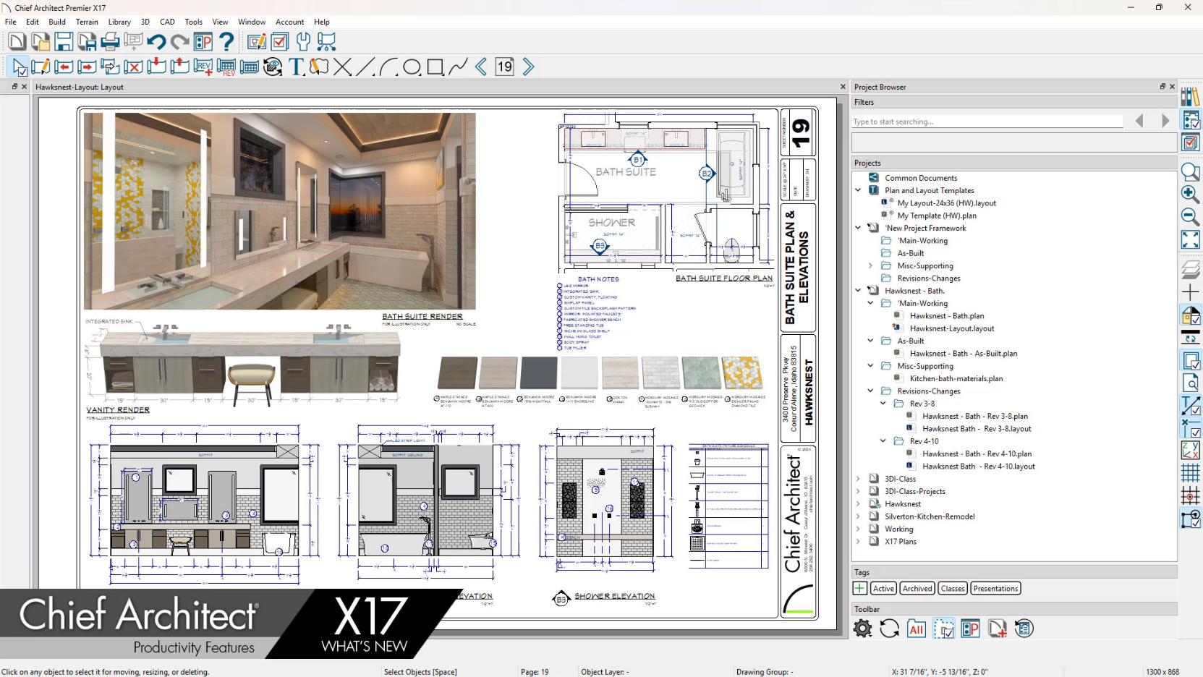The image size is (1203, 677).
Task: Click the Redo arrow icon
Action: 179,42
